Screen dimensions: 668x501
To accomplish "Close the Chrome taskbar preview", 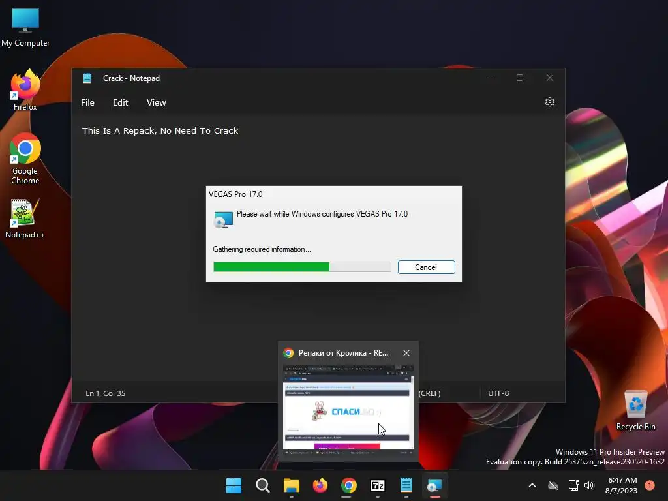I will tap(406, 353).
